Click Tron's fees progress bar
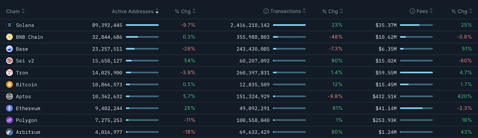 (x=416, y=73)
